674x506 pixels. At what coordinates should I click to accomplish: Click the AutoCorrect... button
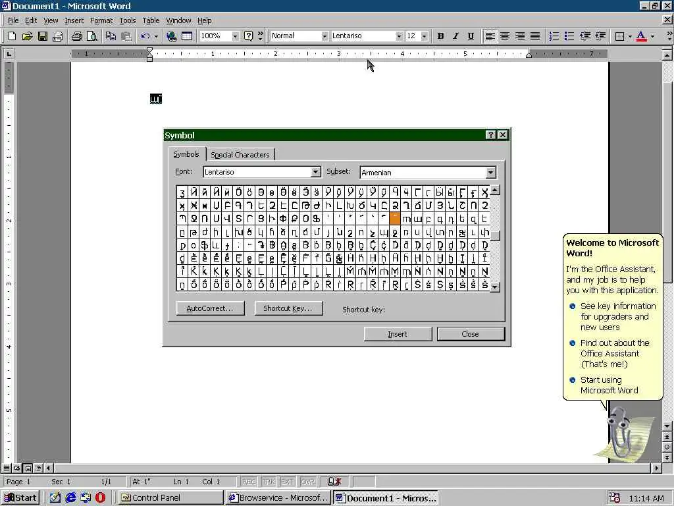pos(210,308)
